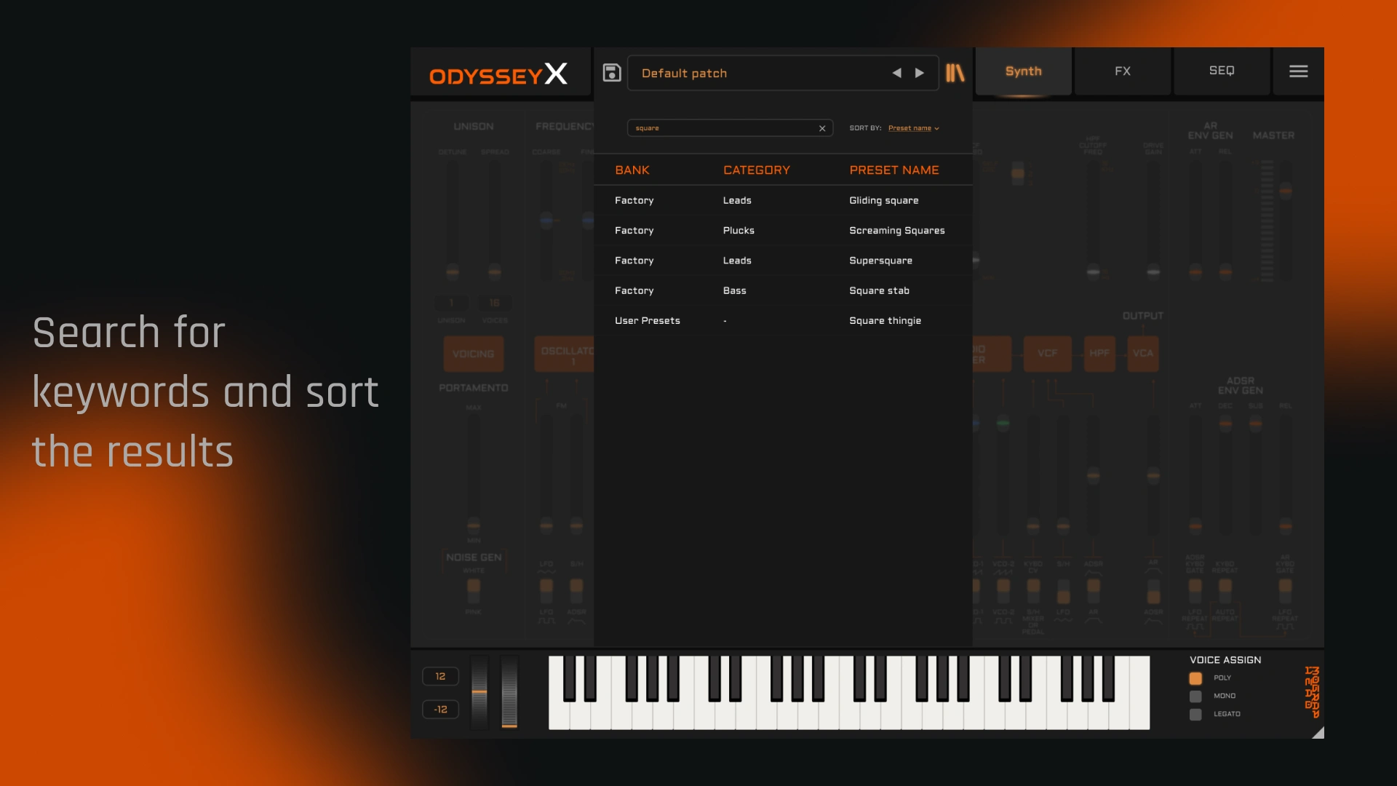
Task: Click the VCF section button
Action: coord(1047,354)
